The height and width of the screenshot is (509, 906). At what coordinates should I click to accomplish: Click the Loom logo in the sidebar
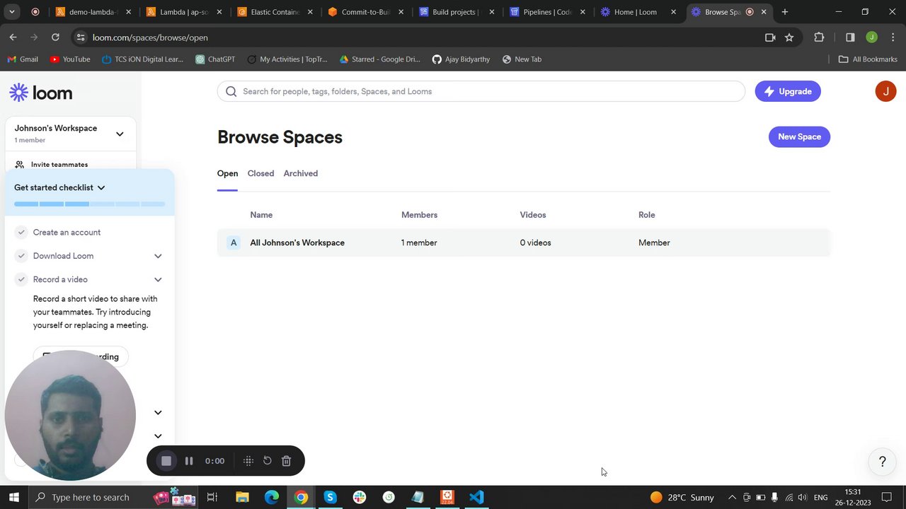point(41,93)
